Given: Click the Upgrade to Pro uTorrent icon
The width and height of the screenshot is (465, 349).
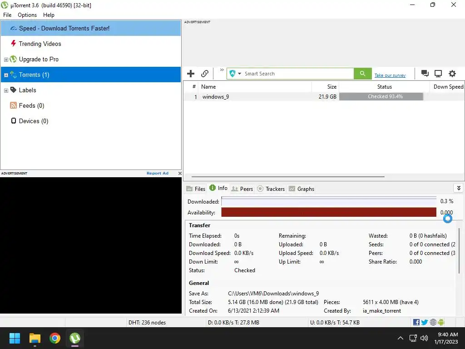Looking at the screenshot, I should point(13,59).
